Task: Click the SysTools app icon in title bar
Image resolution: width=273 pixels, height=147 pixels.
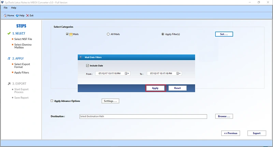Action: pos(2,2)
